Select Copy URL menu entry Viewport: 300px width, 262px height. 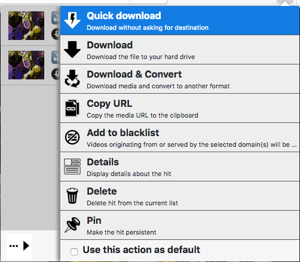pyautogui.click(x=180, y=108)
